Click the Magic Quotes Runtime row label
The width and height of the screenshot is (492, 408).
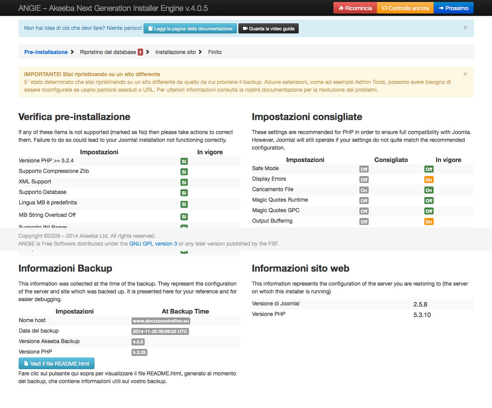[x=280, y=200]
